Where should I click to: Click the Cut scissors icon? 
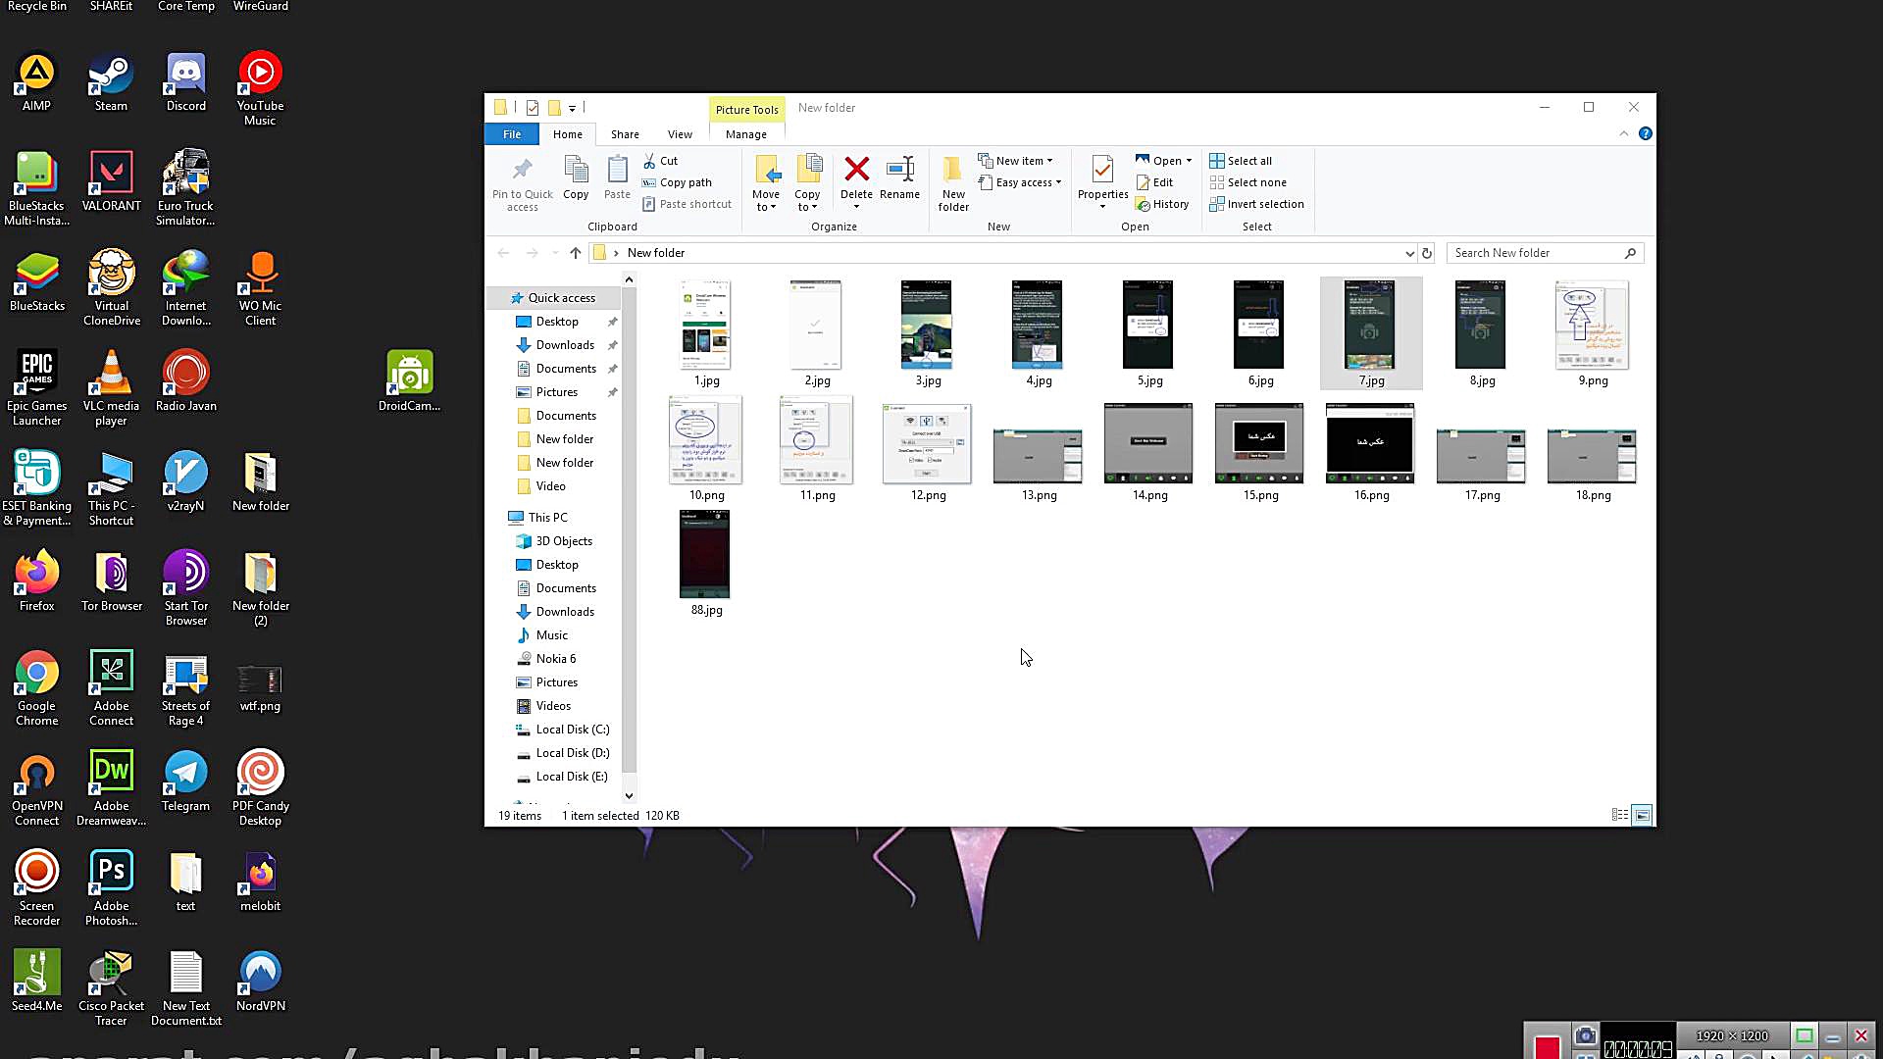pos(649,161)
